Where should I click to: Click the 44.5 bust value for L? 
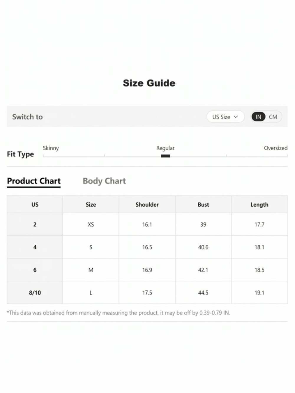pos(203,292)
